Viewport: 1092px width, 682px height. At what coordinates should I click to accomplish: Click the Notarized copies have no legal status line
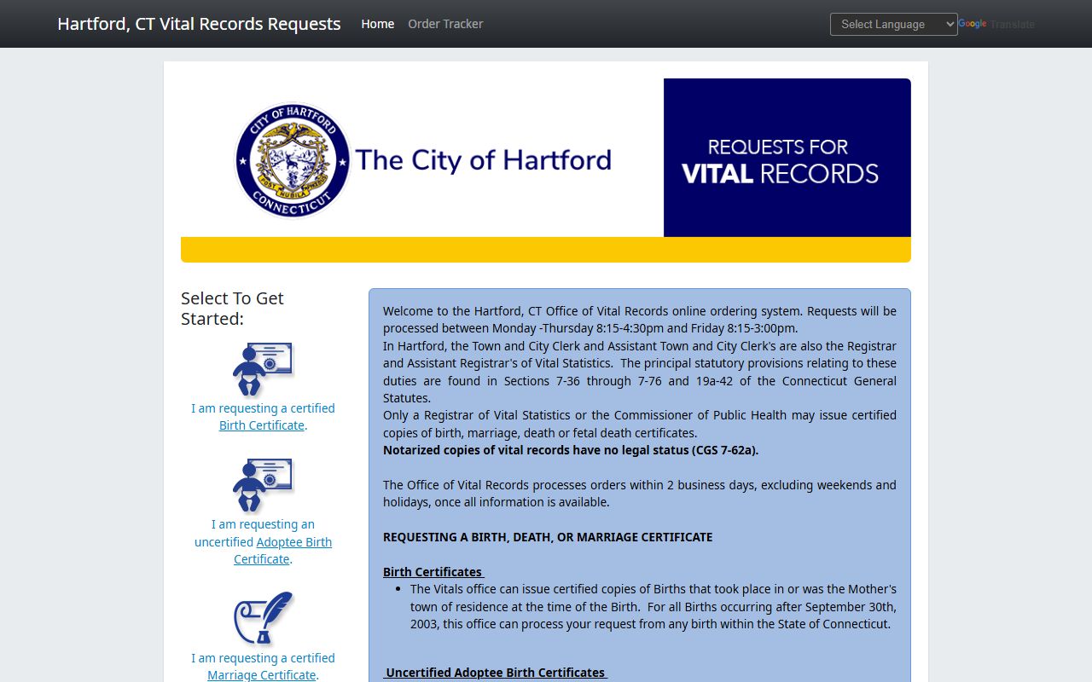point(571,450)
